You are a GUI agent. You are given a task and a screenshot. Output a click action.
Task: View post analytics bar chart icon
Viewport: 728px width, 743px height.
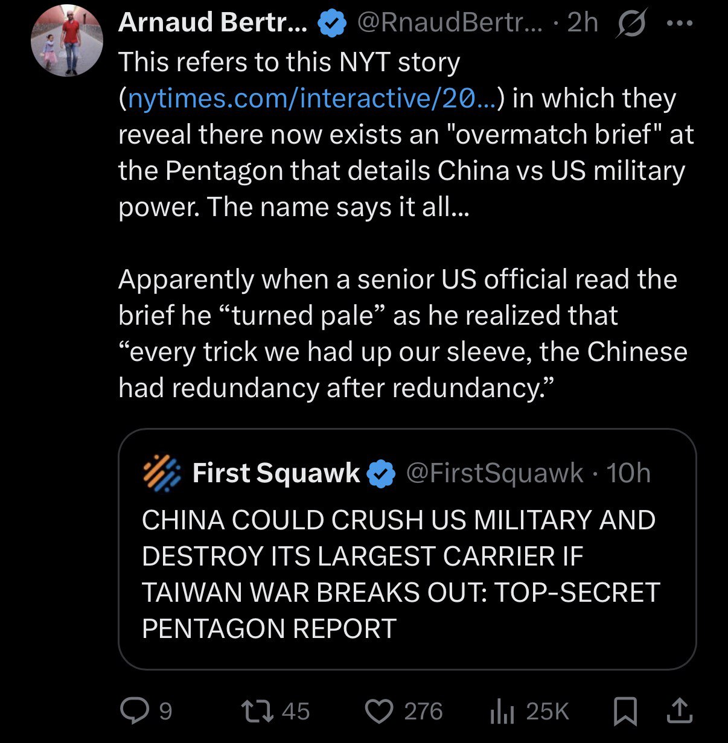(502, 711)
